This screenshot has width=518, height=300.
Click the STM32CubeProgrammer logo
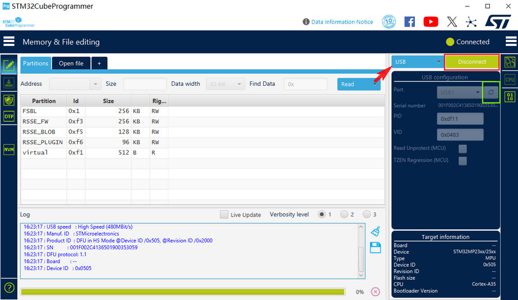point(18,22)
